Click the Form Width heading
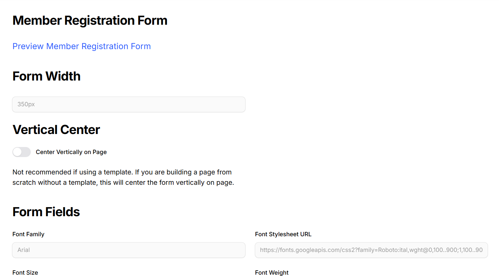 pyautogui.click(x=46, y=76)
